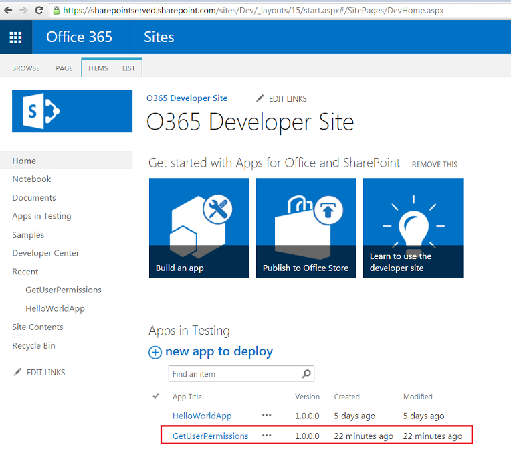Click the browser forward arrow
The image size is (511, 455).
23,11
